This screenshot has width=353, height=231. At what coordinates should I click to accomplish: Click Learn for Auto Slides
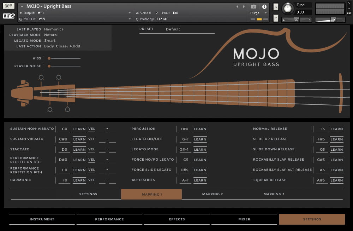[200, 180]
